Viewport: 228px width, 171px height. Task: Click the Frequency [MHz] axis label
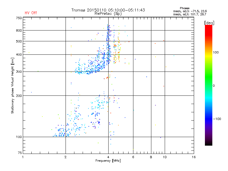[108, 161]
